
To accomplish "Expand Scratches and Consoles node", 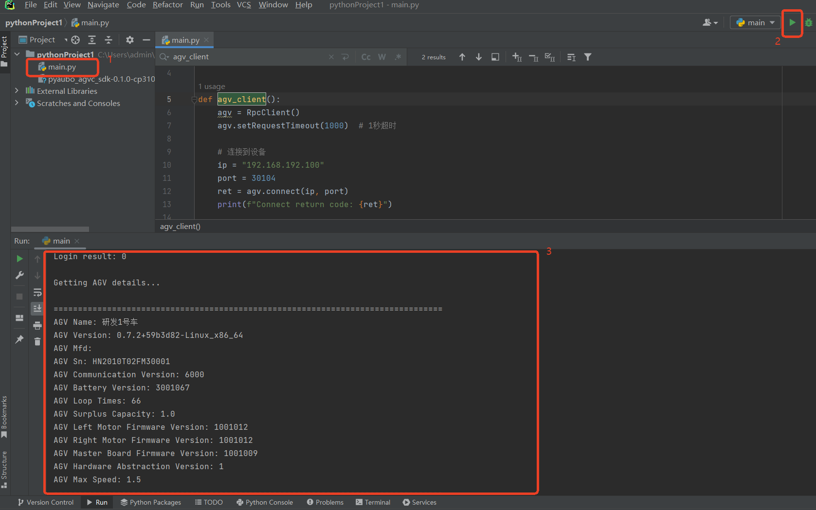I will pyautogui.click(x=17, y=103).
